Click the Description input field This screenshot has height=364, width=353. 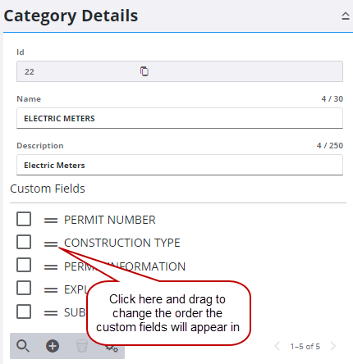pyautogui.click(x=180, y=165)
